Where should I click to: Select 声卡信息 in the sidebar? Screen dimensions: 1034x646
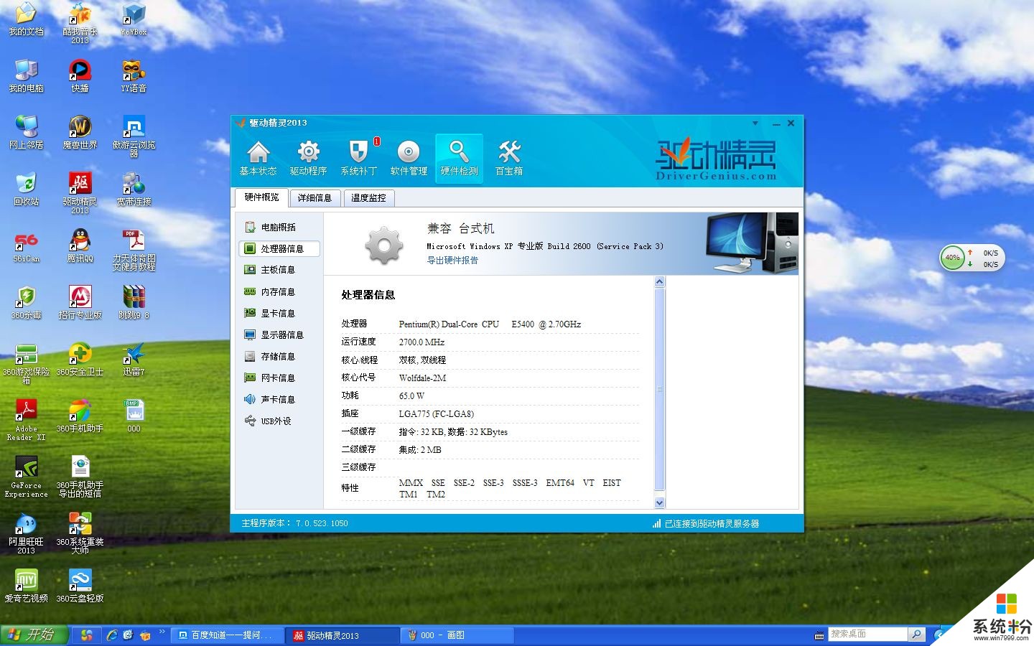click(x=279, y=399)
